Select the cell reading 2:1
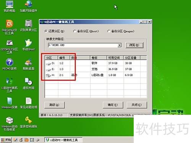 click(62, 75)
